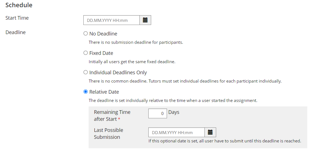Click the "Deadline" field label
The height and width of the screenshot is (151, 312).
(x=16, y=32)
